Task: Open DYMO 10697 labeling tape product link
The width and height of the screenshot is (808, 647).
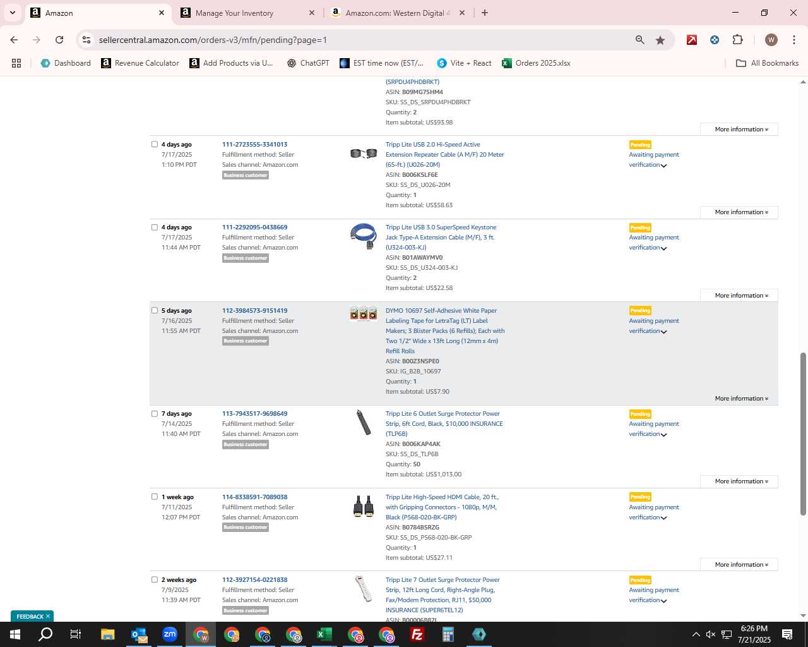Action: (445, 330)
